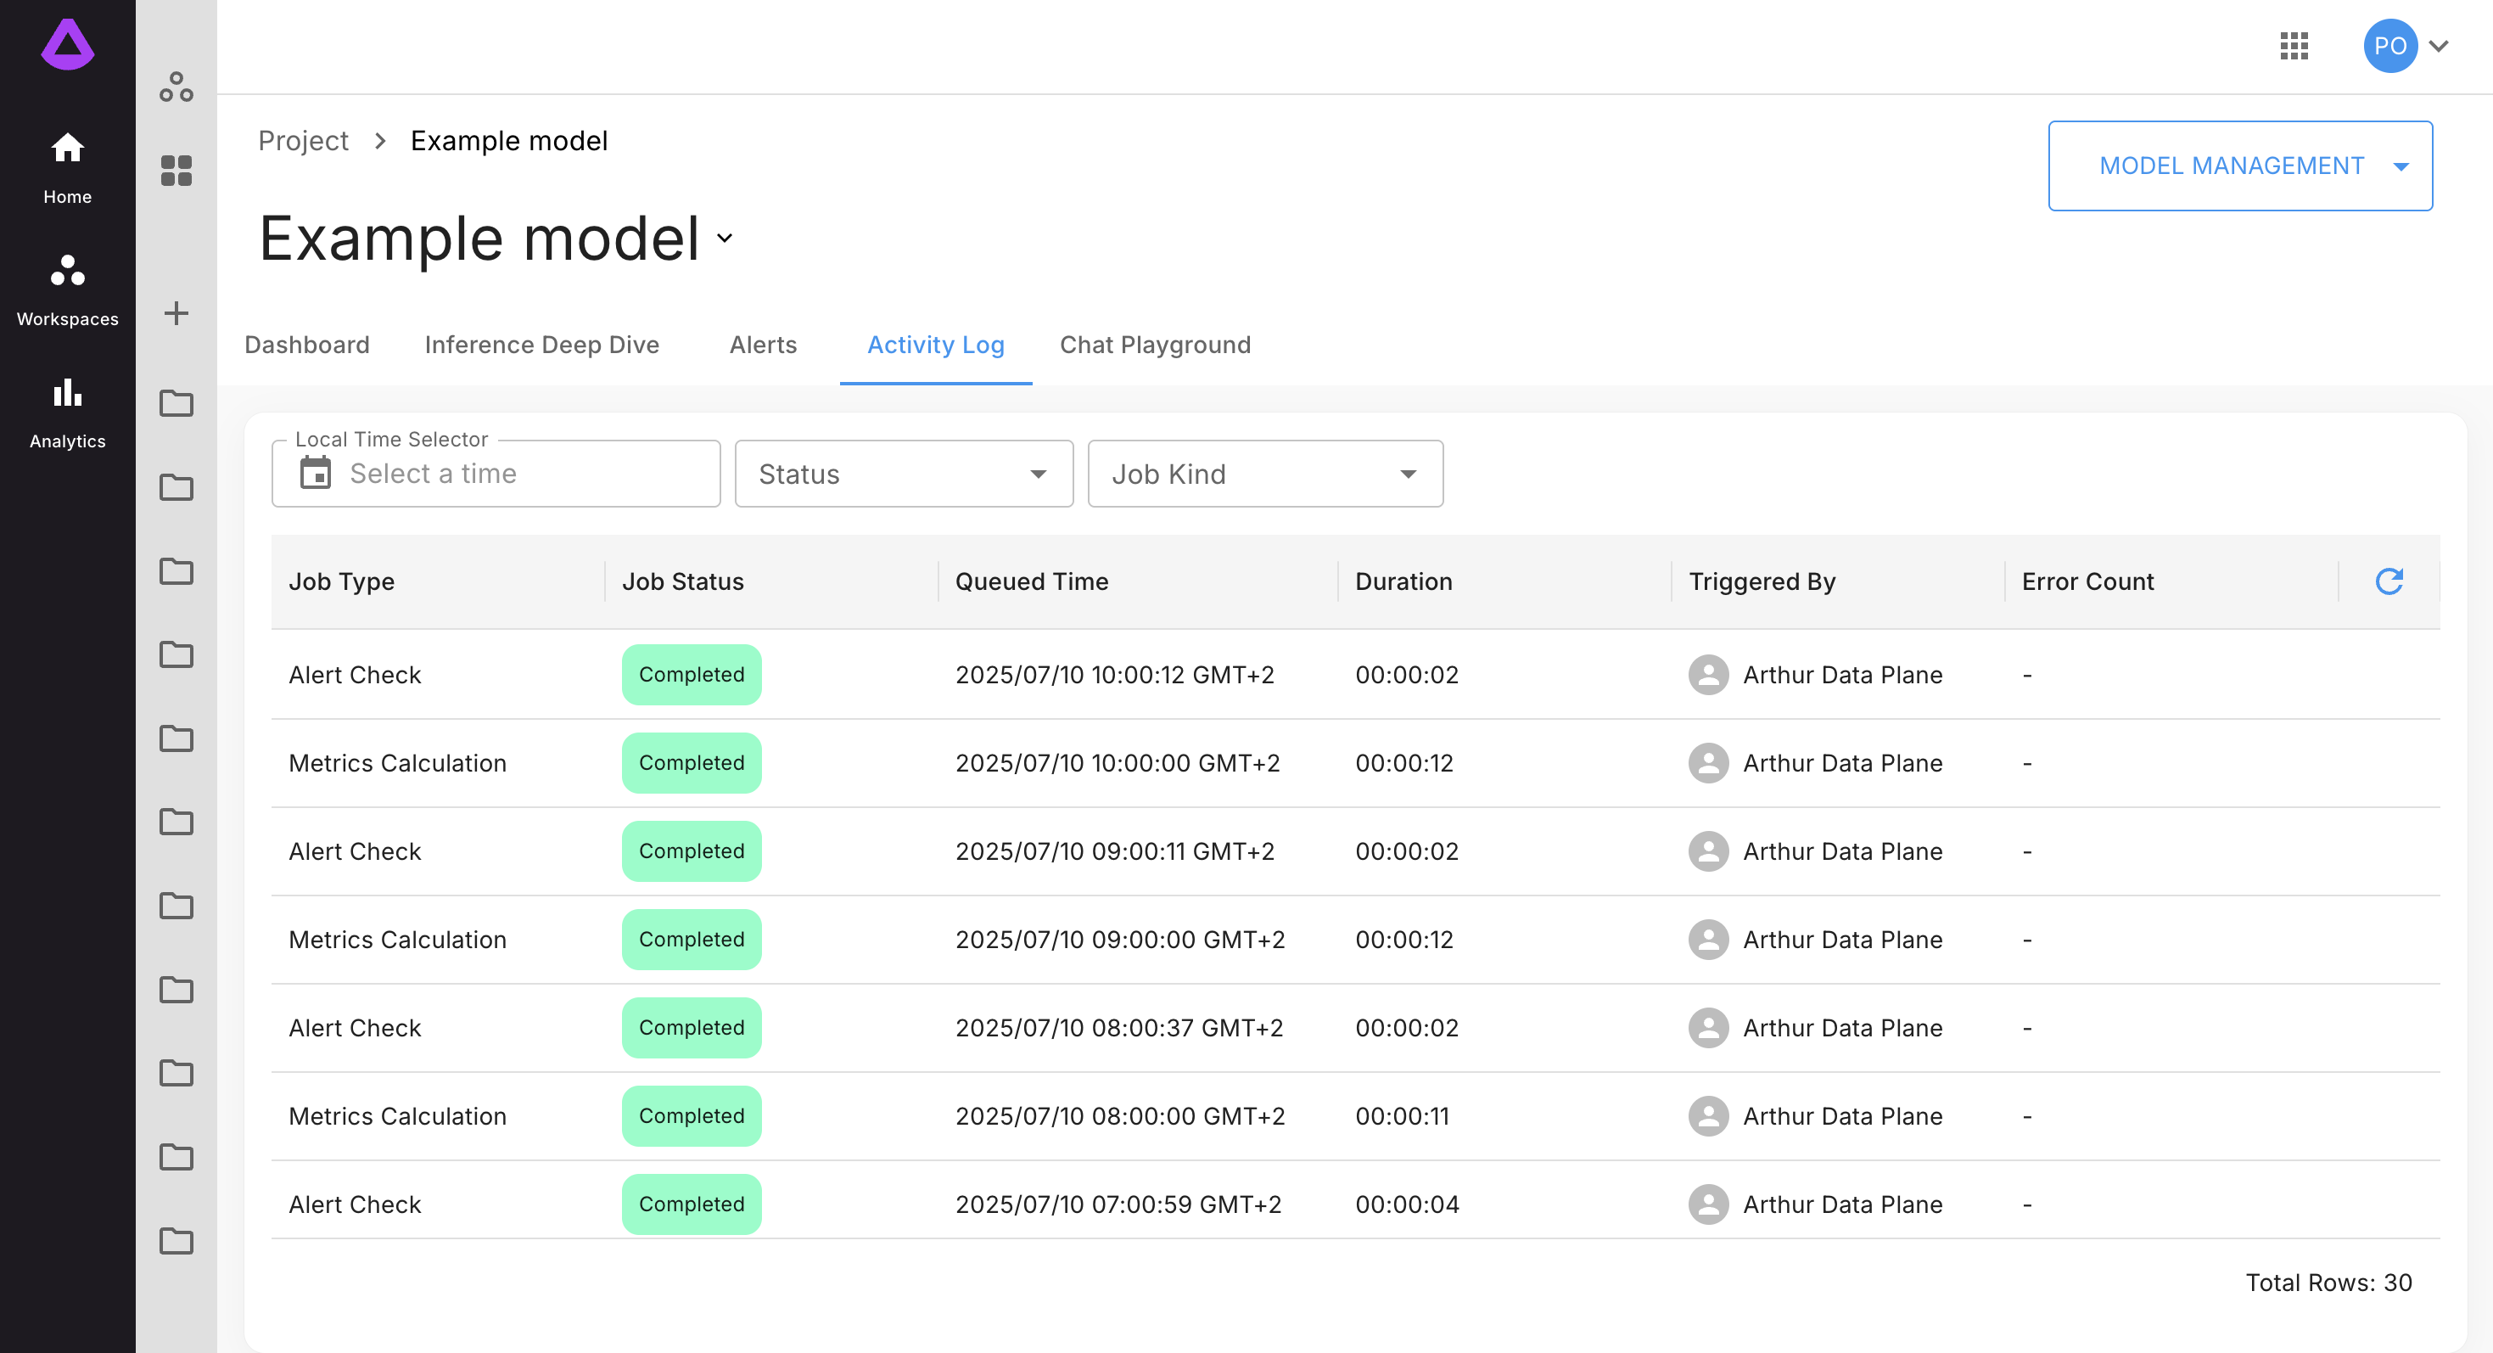This screenshot has height=1353, width=2493.
Task: Click the plus icon to add project
Action: (176, 312)
